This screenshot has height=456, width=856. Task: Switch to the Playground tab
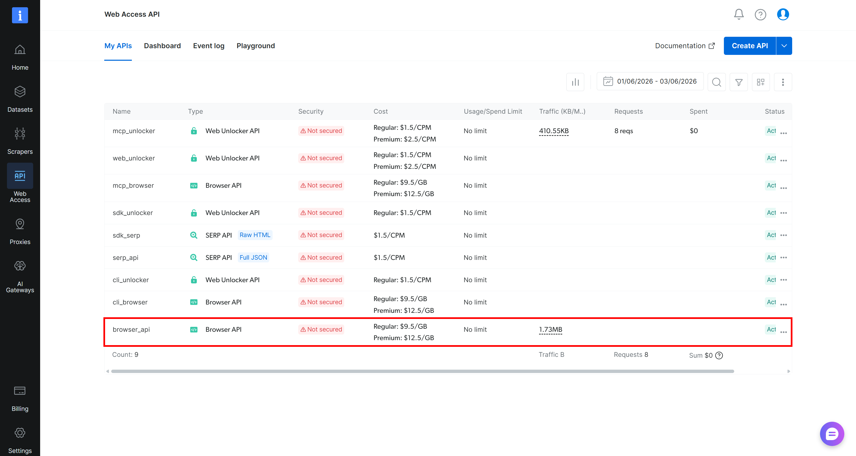pyautogui.click(x=256, y=46)
